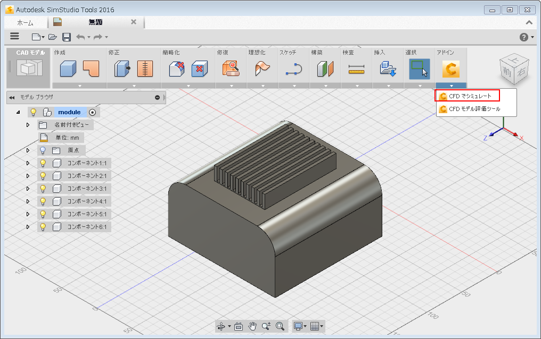The height and width of the screenshot is (339, 541).
Task: Click the view cube in the corner
Action: [514, 69]
